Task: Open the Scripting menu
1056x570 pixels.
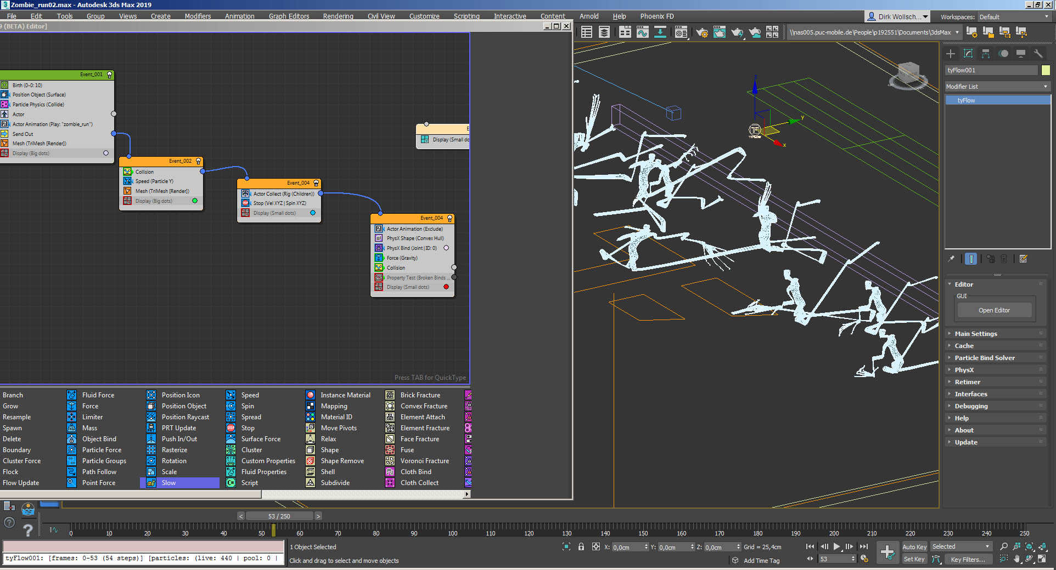Action: [x=467, y=16]
